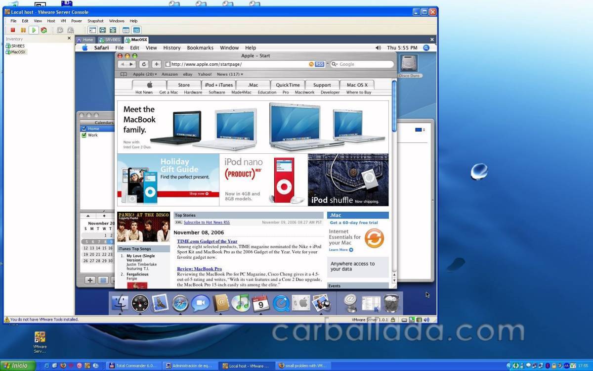Enter full screen mode from VMware toolbar

coord(103,30)
